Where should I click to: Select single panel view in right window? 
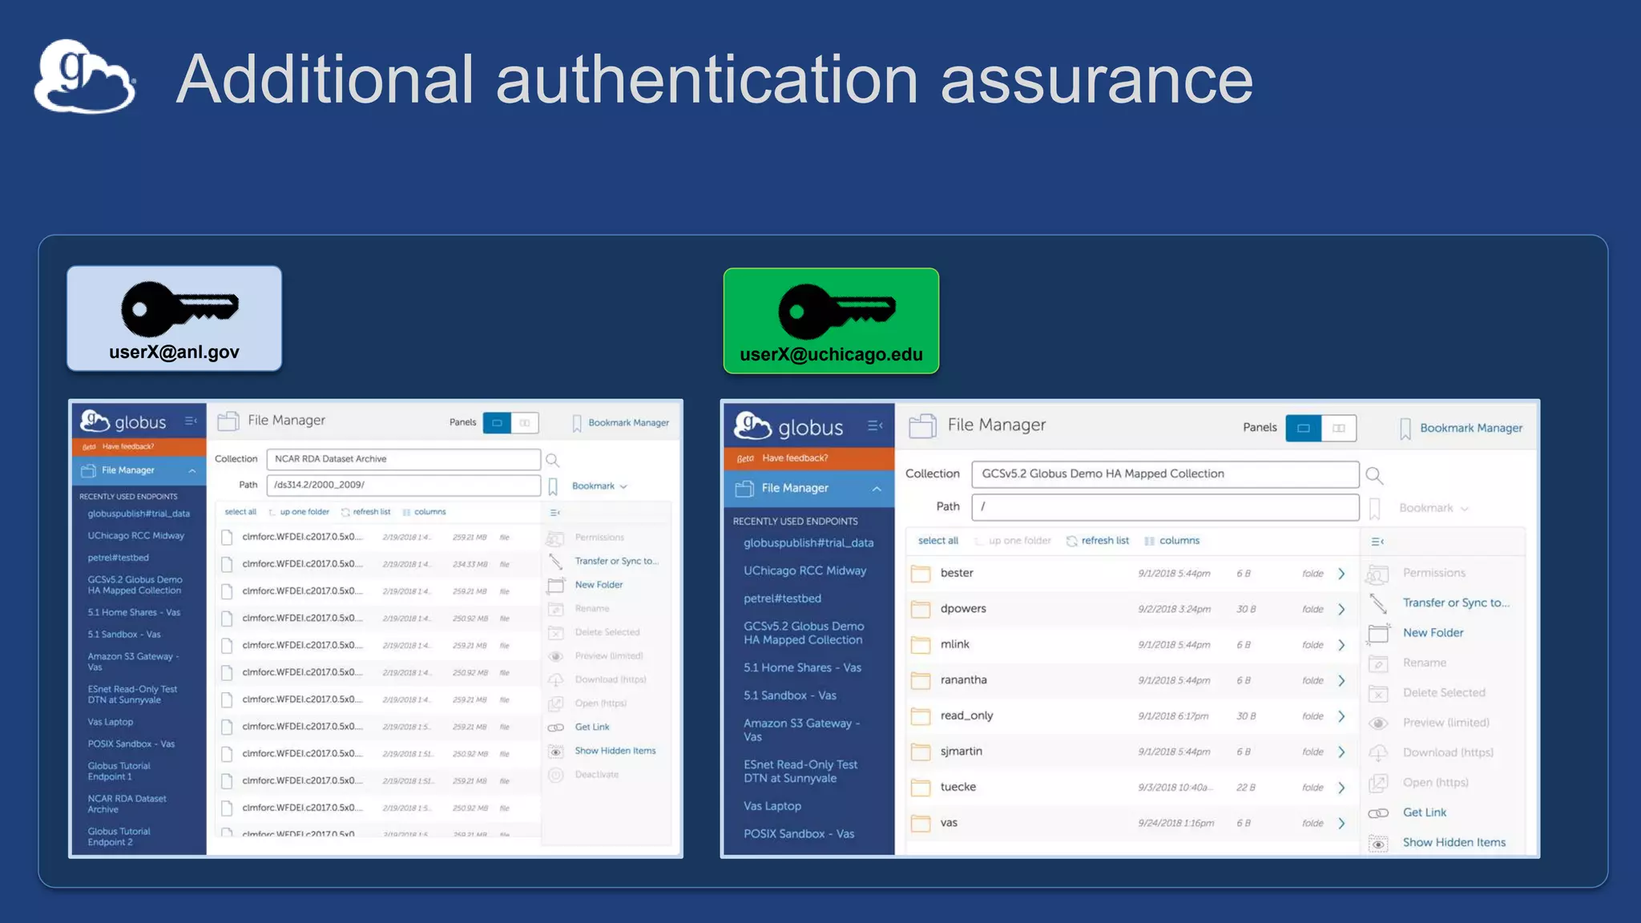[x=1303, y=428]
